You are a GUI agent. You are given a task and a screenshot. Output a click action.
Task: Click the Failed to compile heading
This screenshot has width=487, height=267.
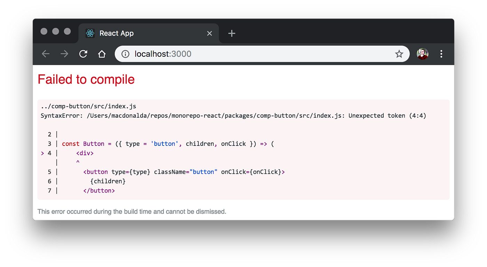[x=86, y=79]
